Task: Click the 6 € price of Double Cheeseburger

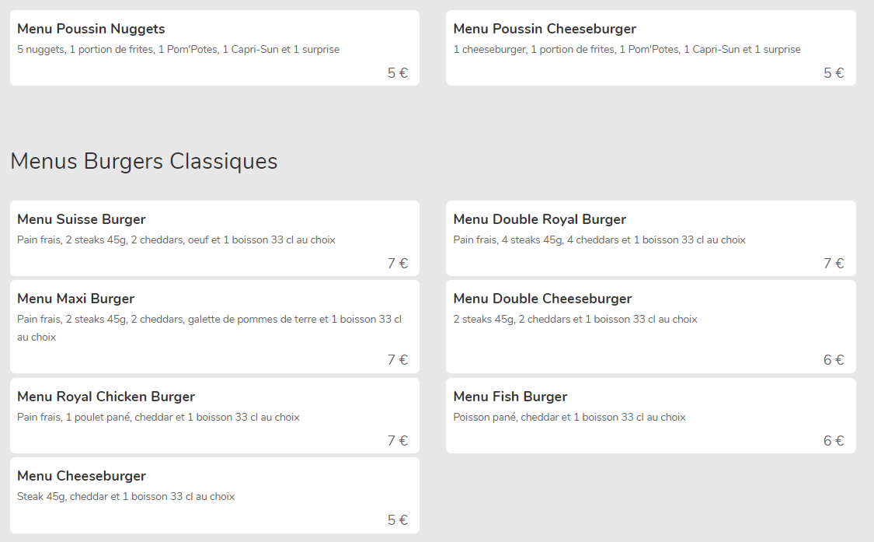Action: (x=834, y=360)
